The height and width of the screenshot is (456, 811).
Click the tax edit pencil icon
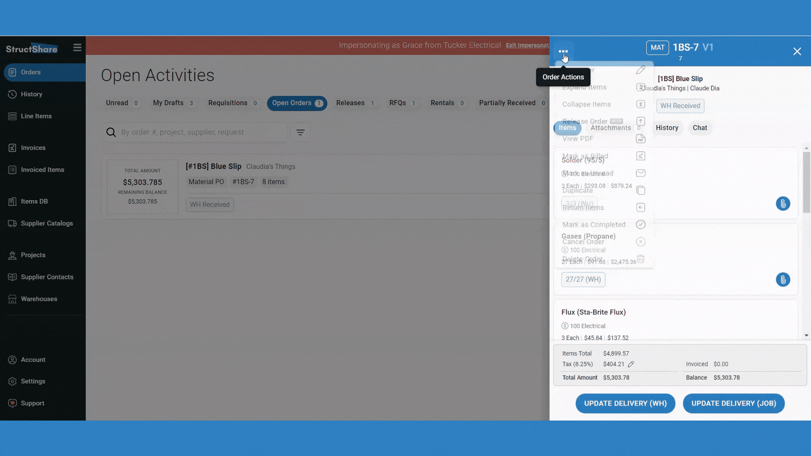click(x=631, y=364)
